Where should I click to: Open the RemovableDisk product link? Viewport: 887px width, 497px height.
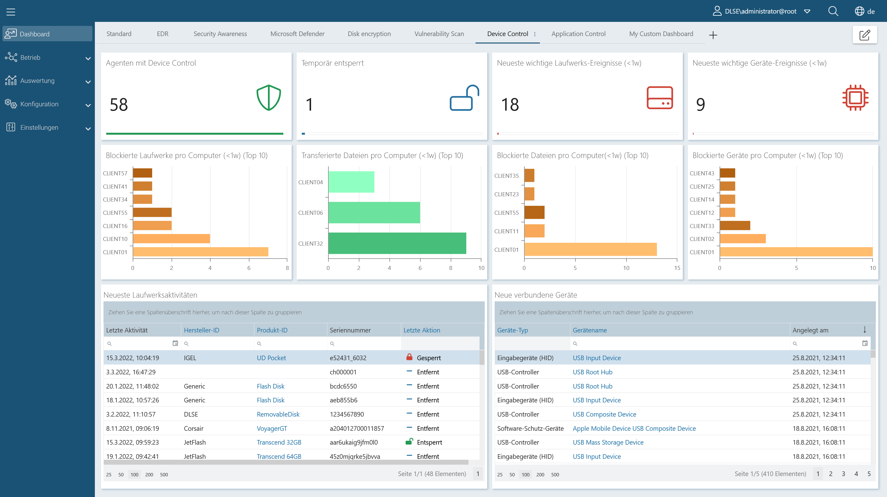[278, 414]
